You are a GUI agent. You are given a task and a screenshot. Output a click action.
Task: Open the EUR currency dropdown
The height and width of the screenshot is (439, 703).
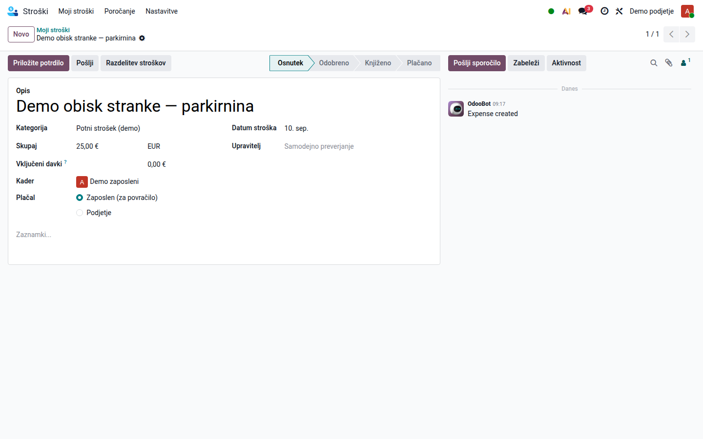pyautogui.click(x=181, y=146)
